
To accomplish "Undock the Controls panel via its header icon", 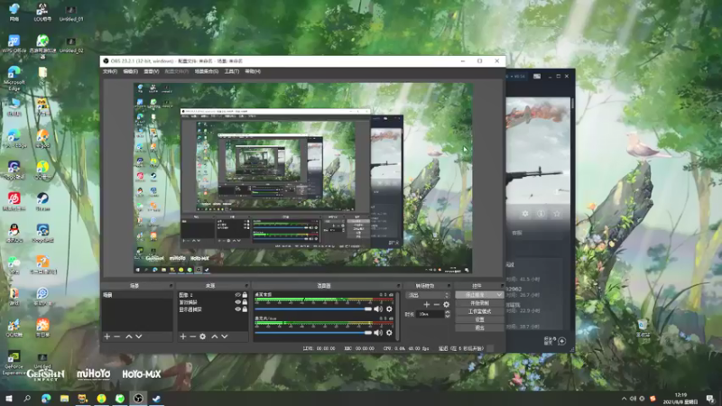I will [x=502, y=286].
